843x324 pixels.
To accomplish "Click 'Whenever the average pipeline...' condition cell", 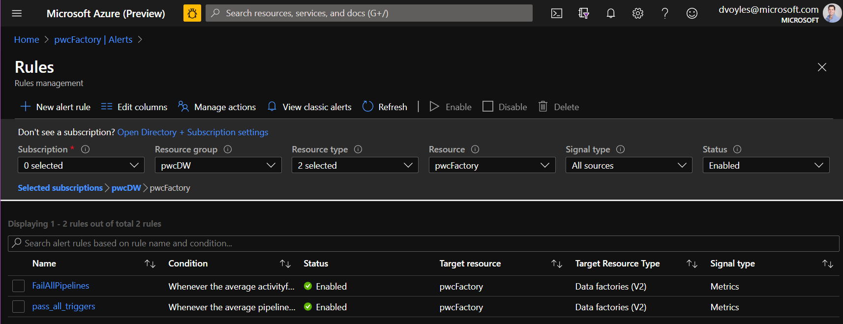I will [x=232, y=307].
